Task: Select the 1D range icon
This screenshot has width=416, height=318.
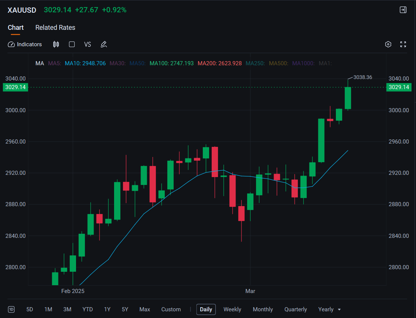Action: [x=11, y=309]
